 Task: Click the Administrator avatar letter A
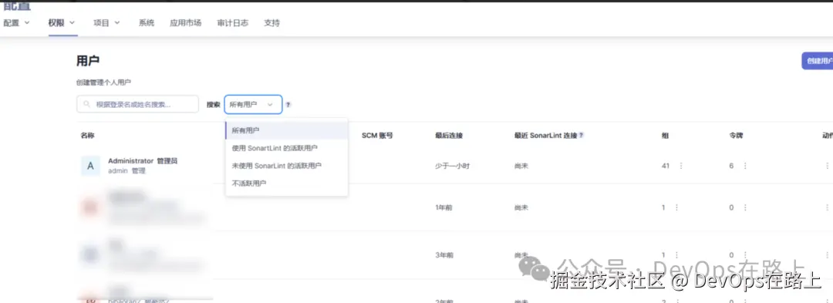coord(90,166)
